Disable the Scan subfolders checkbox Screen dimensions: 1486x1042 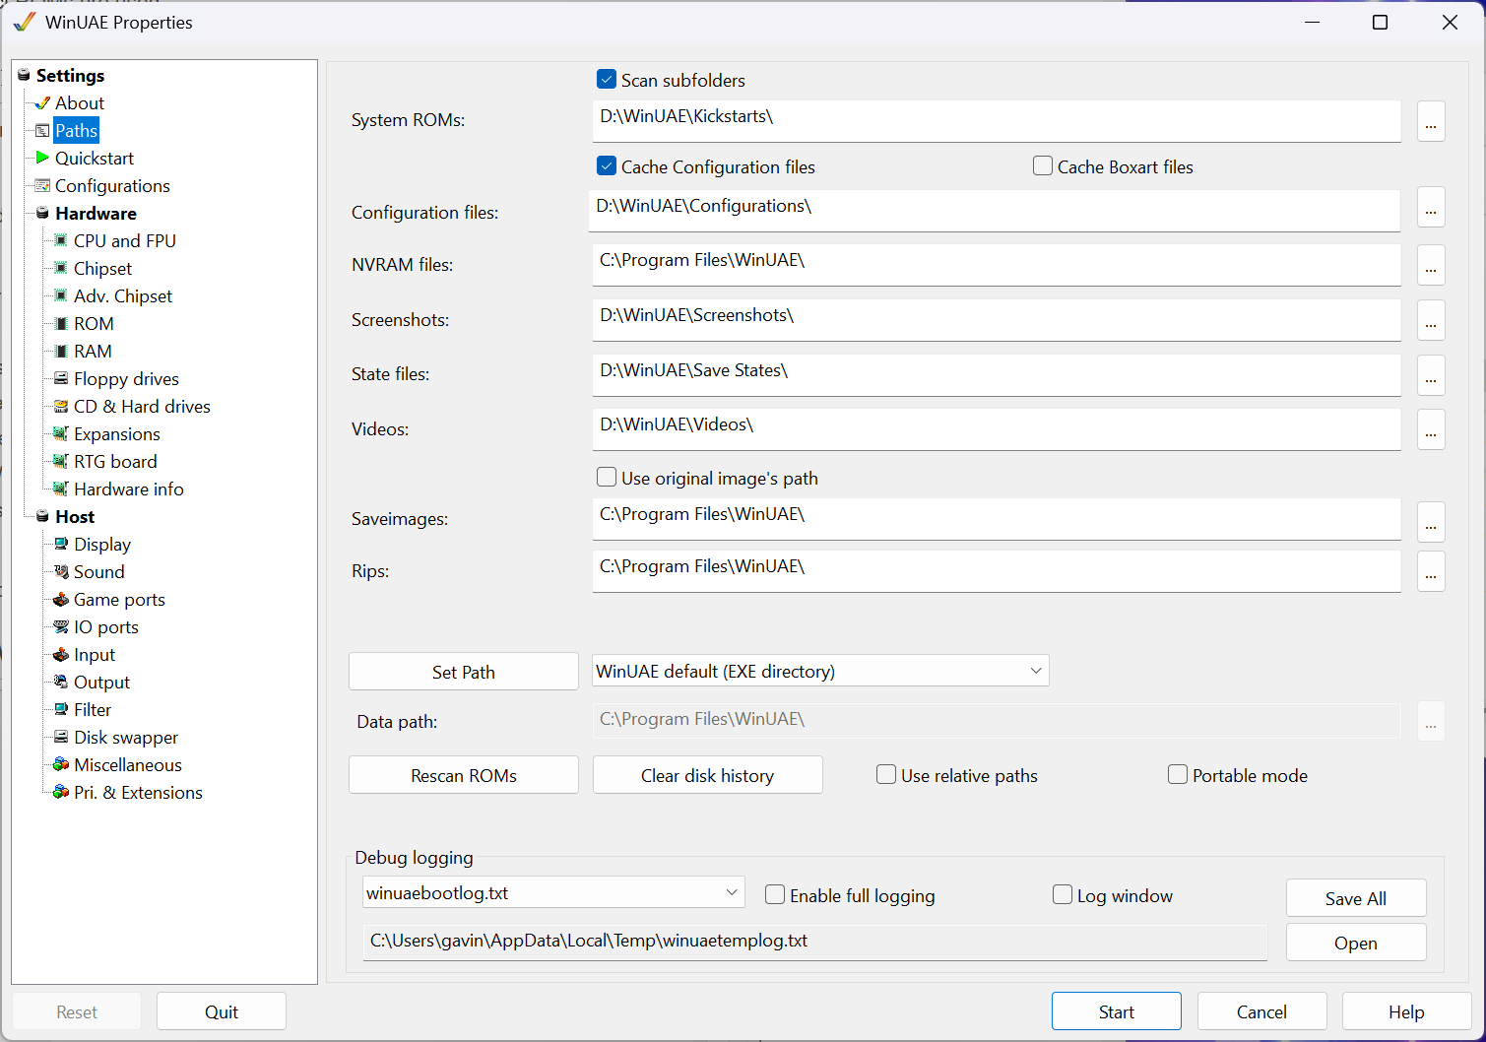607,80
